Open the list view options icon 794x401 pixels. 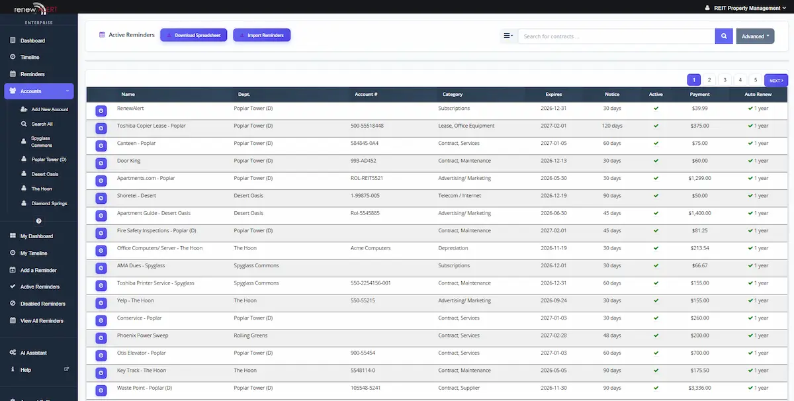pos(507,36)
